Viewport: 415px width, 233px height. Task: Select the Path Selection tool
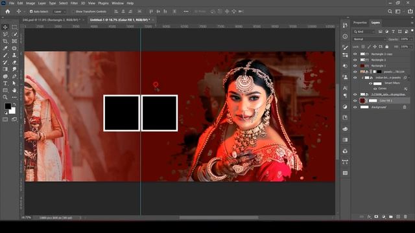14,83
